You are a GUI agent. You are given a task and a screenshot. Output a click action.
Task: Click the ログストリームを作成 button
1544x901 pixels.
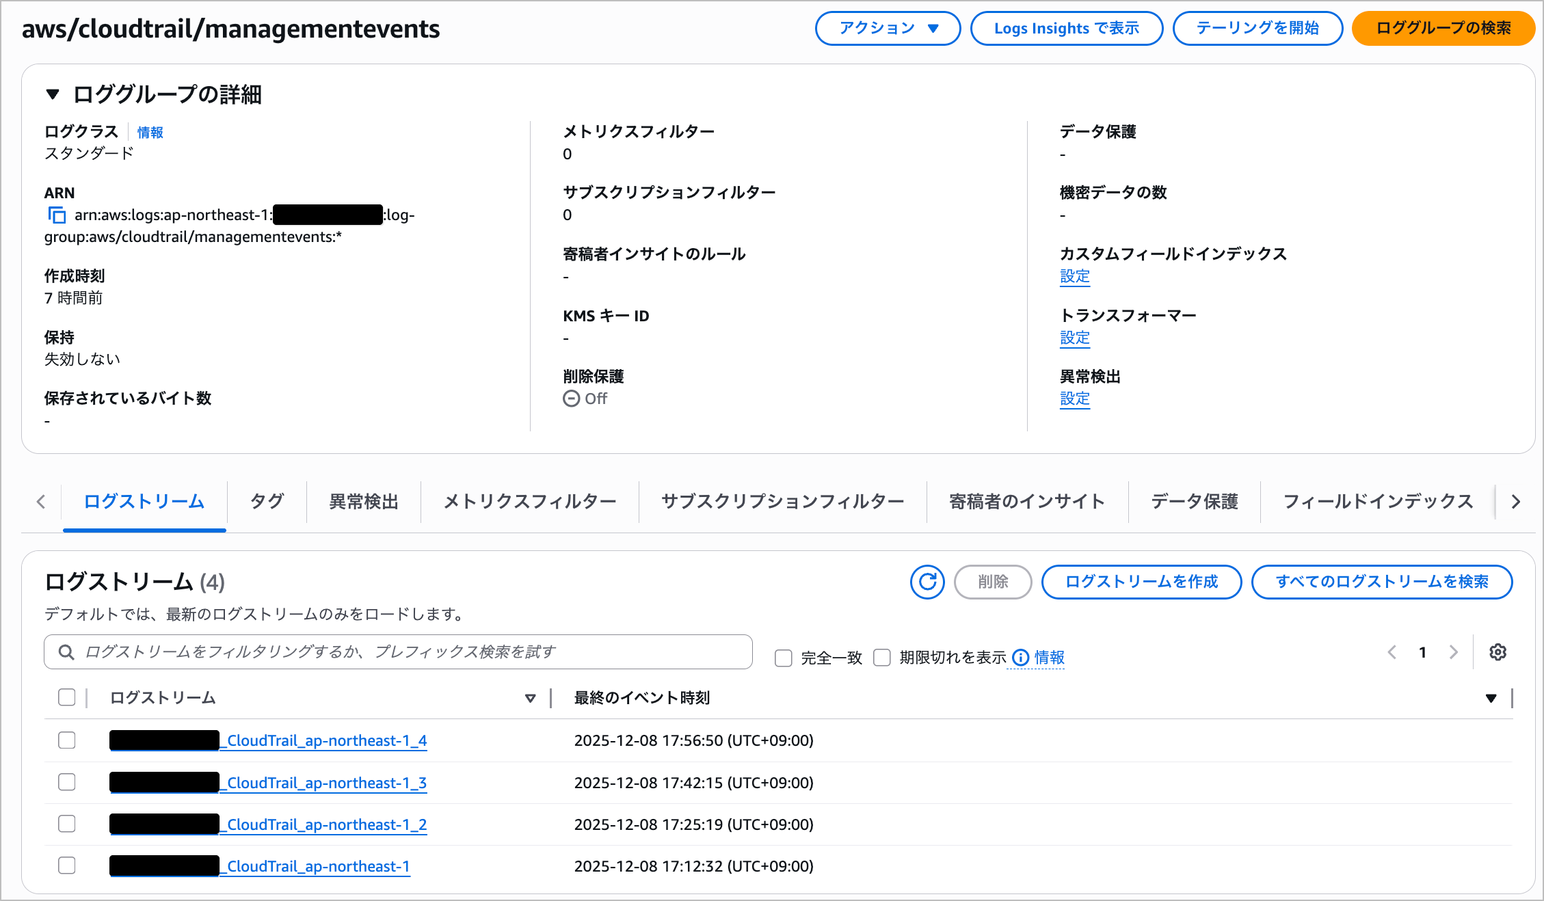point(1141,582)
